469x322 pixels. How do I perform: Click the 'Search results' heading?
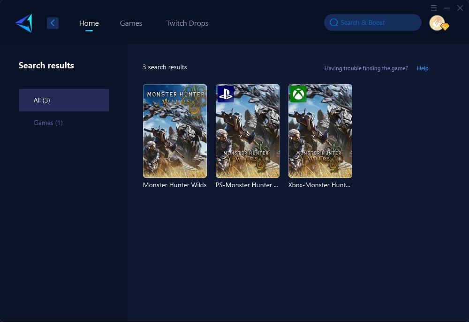46,66
